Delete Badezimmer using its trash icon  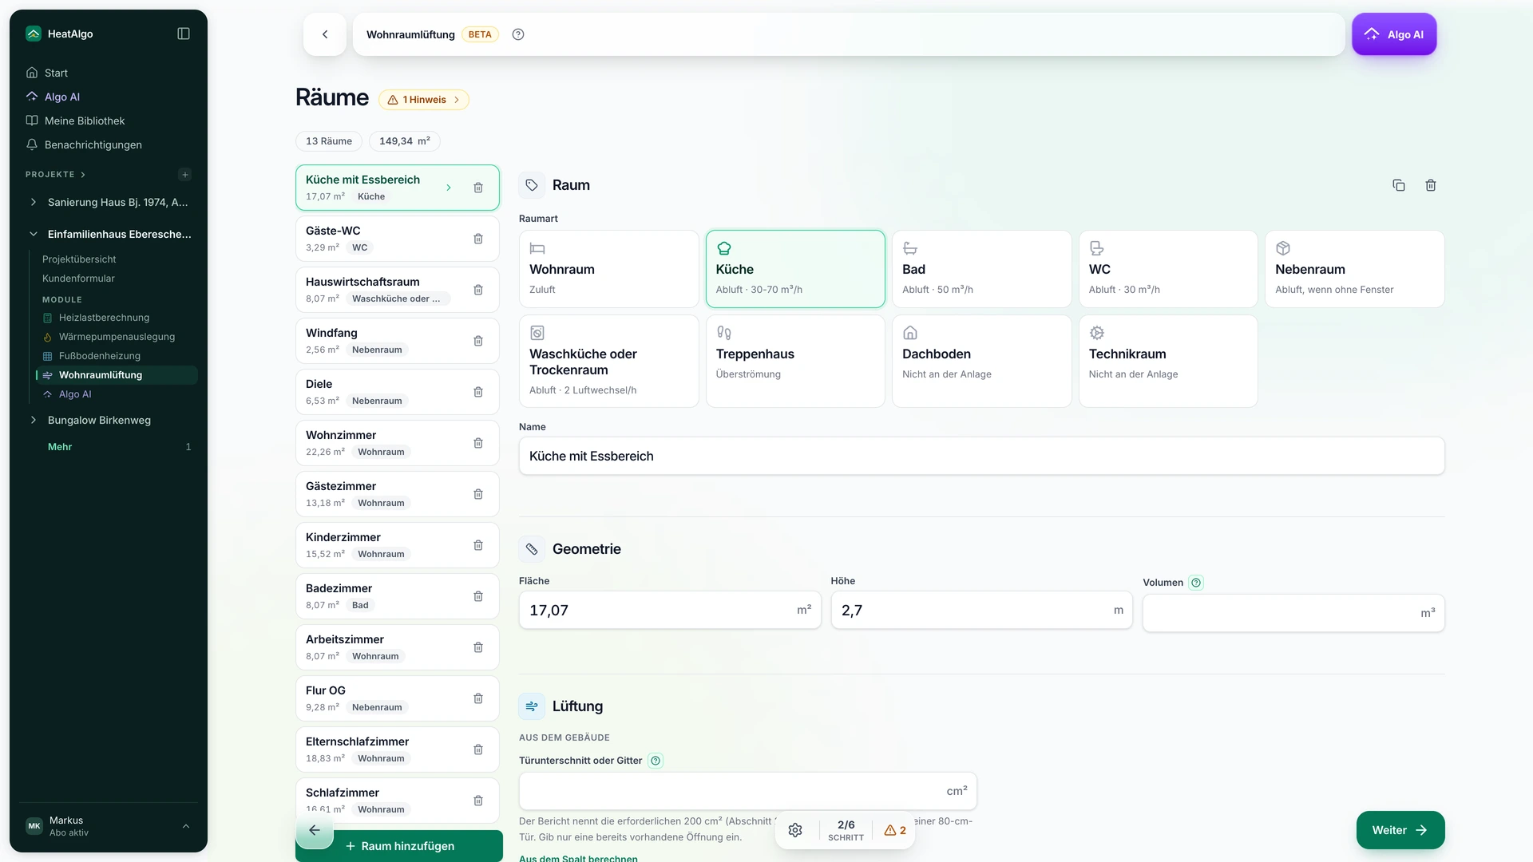point(478,596)
